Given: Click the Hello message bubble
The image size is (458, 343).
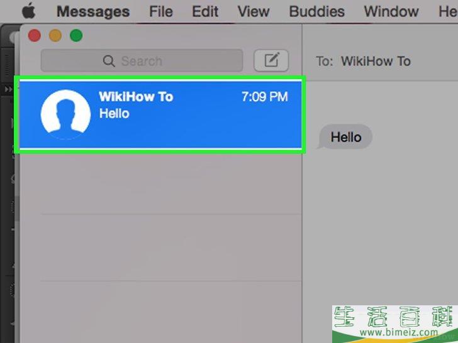Looking at the screenshot, I should 345,137.
